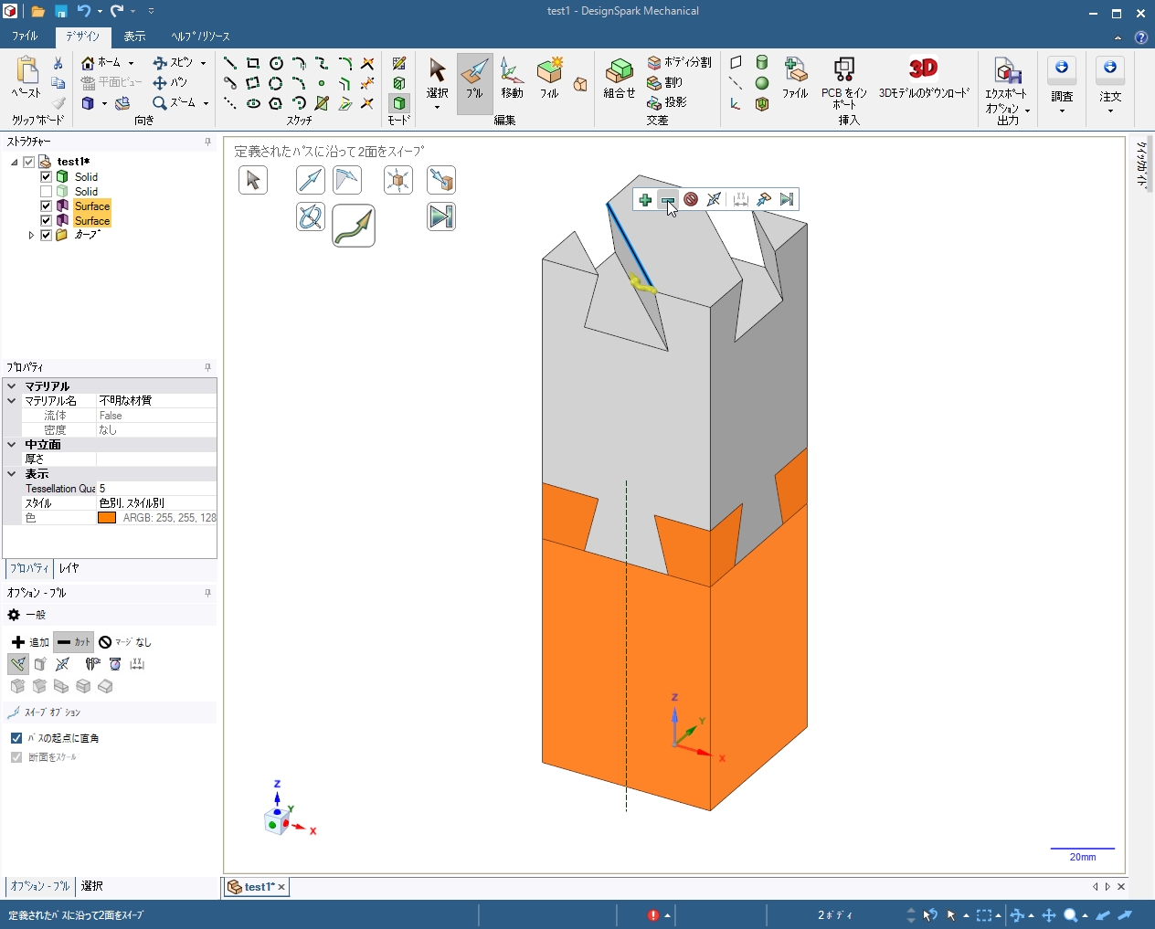Select the Pull (プル) tool in ribbon
1155x929 pixels.
pos(474,78)
